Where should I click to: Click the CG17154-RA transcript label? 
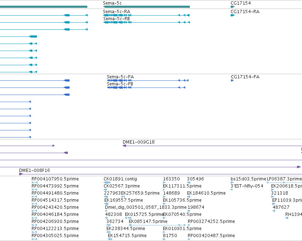coord(245,12)
